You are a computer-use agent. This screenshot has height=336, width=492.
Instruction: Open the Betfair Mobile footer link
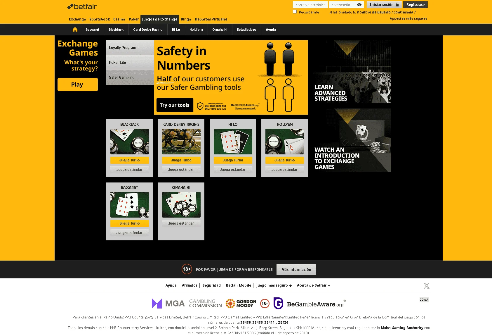[x=239, y=285]
